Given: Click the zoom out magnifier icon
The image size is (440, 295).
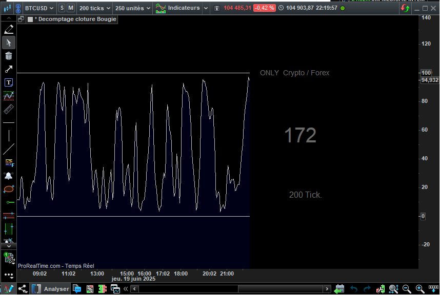Looking at the screenshot, I should [407, 289].
